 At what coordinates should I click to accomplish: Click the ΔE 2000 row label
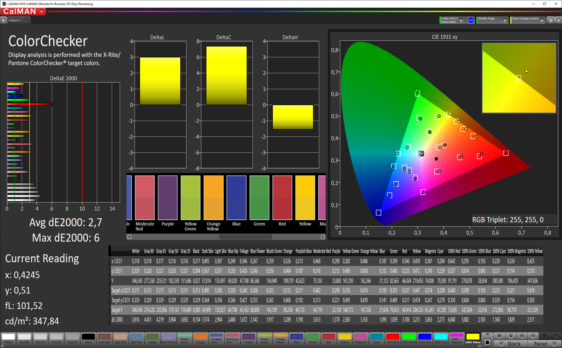(117, 320)
